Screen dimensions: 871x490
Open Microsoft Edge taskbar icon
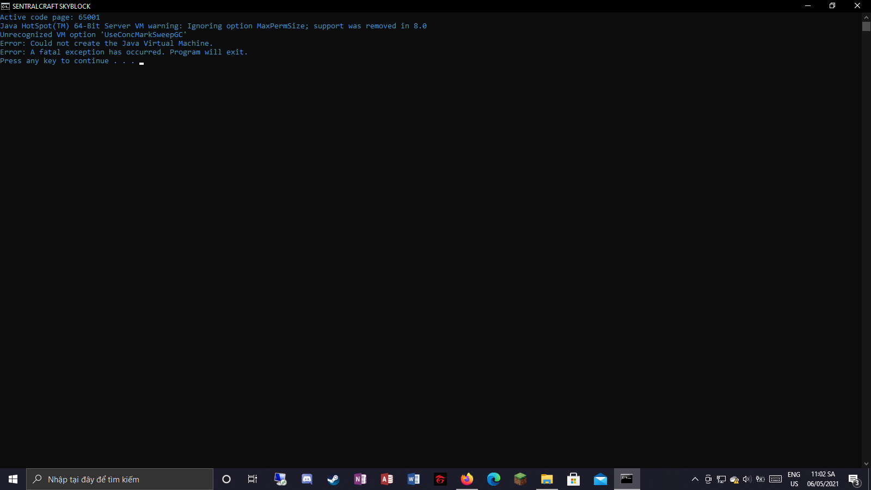click(x=493, y=479)
